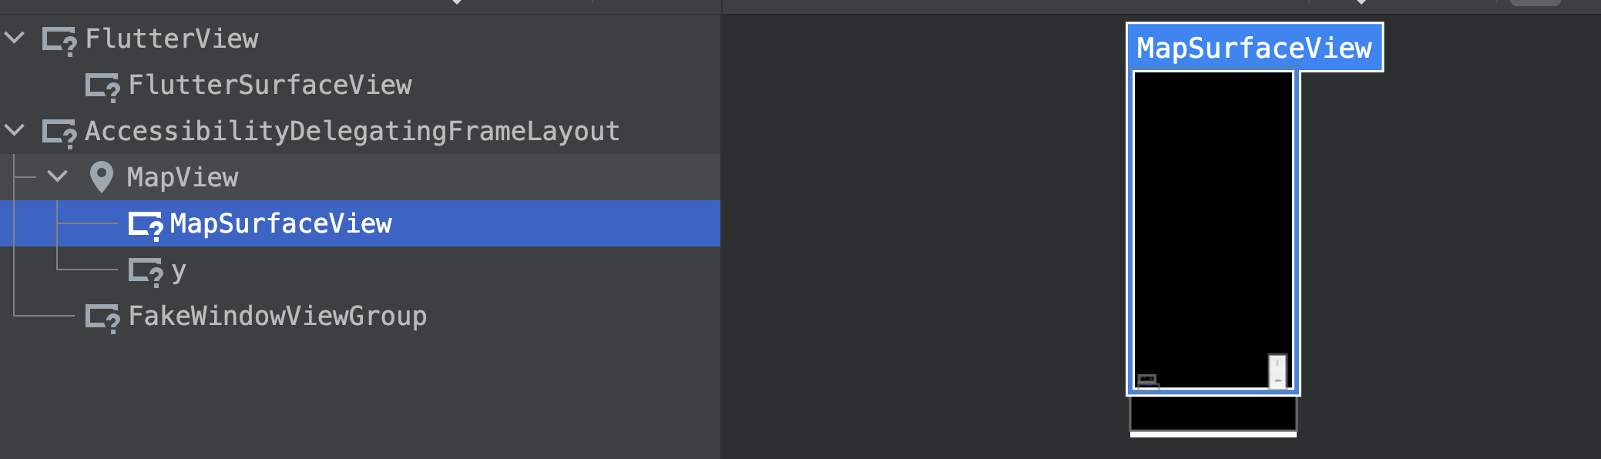The image size is (1601, 459).
Task: Select the MapView tree item
Action: pos(183,177)
